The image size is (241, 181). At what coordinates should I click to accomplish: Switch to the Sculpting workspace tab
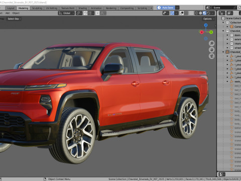coord(37,8)
